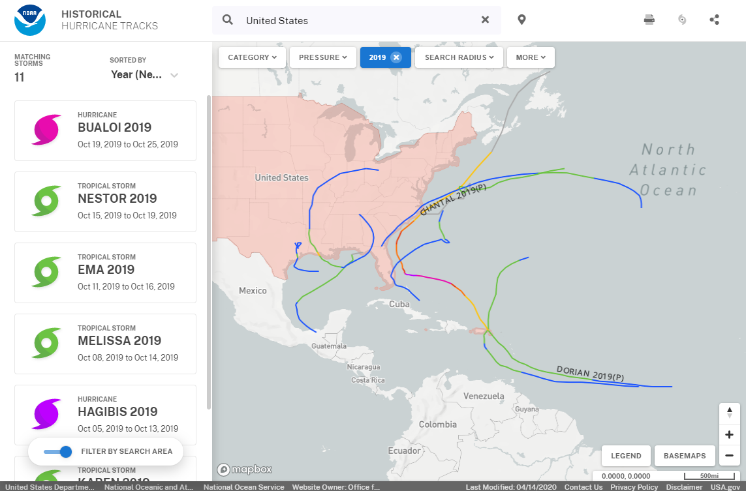Image resolution: width=746 pixels, height=491 pixels.
Task: Open National Ocean Service footer link
Action: click(243, 486)
